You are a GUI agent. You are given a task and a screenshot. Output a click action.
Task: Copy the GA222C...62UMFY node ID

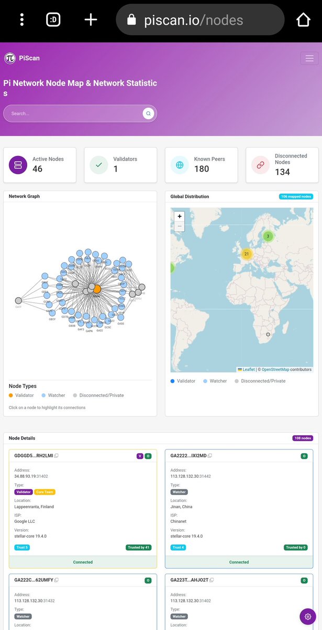point(57,580)
